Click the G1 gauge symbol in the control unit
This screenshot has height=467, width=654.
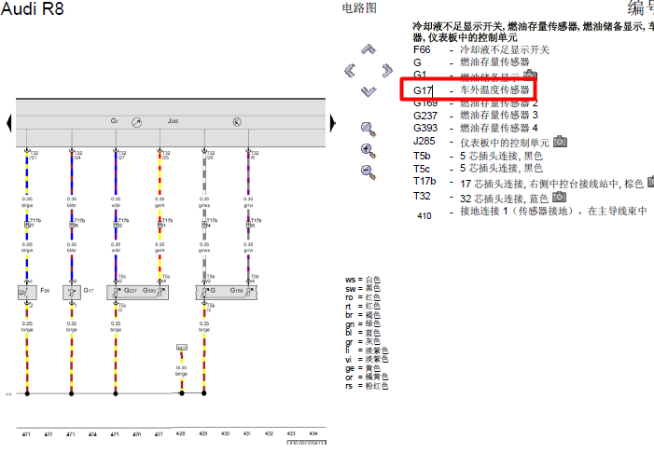(136, 122)
